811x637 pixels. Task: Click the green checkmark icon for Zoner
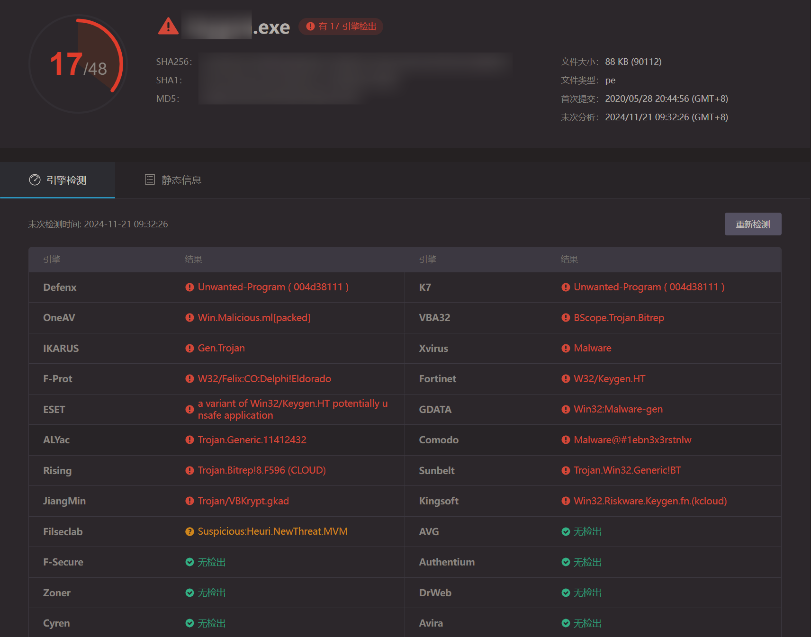tap(189, 593)
